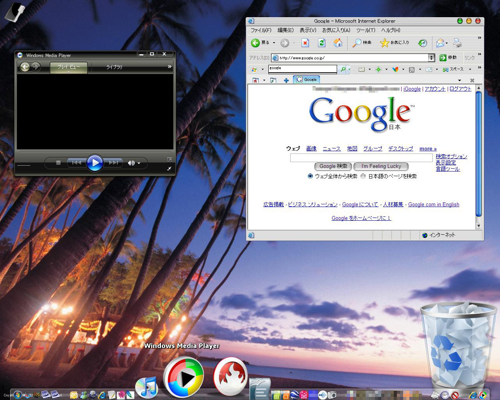Open the 編集(E) menu

[285, 30]
